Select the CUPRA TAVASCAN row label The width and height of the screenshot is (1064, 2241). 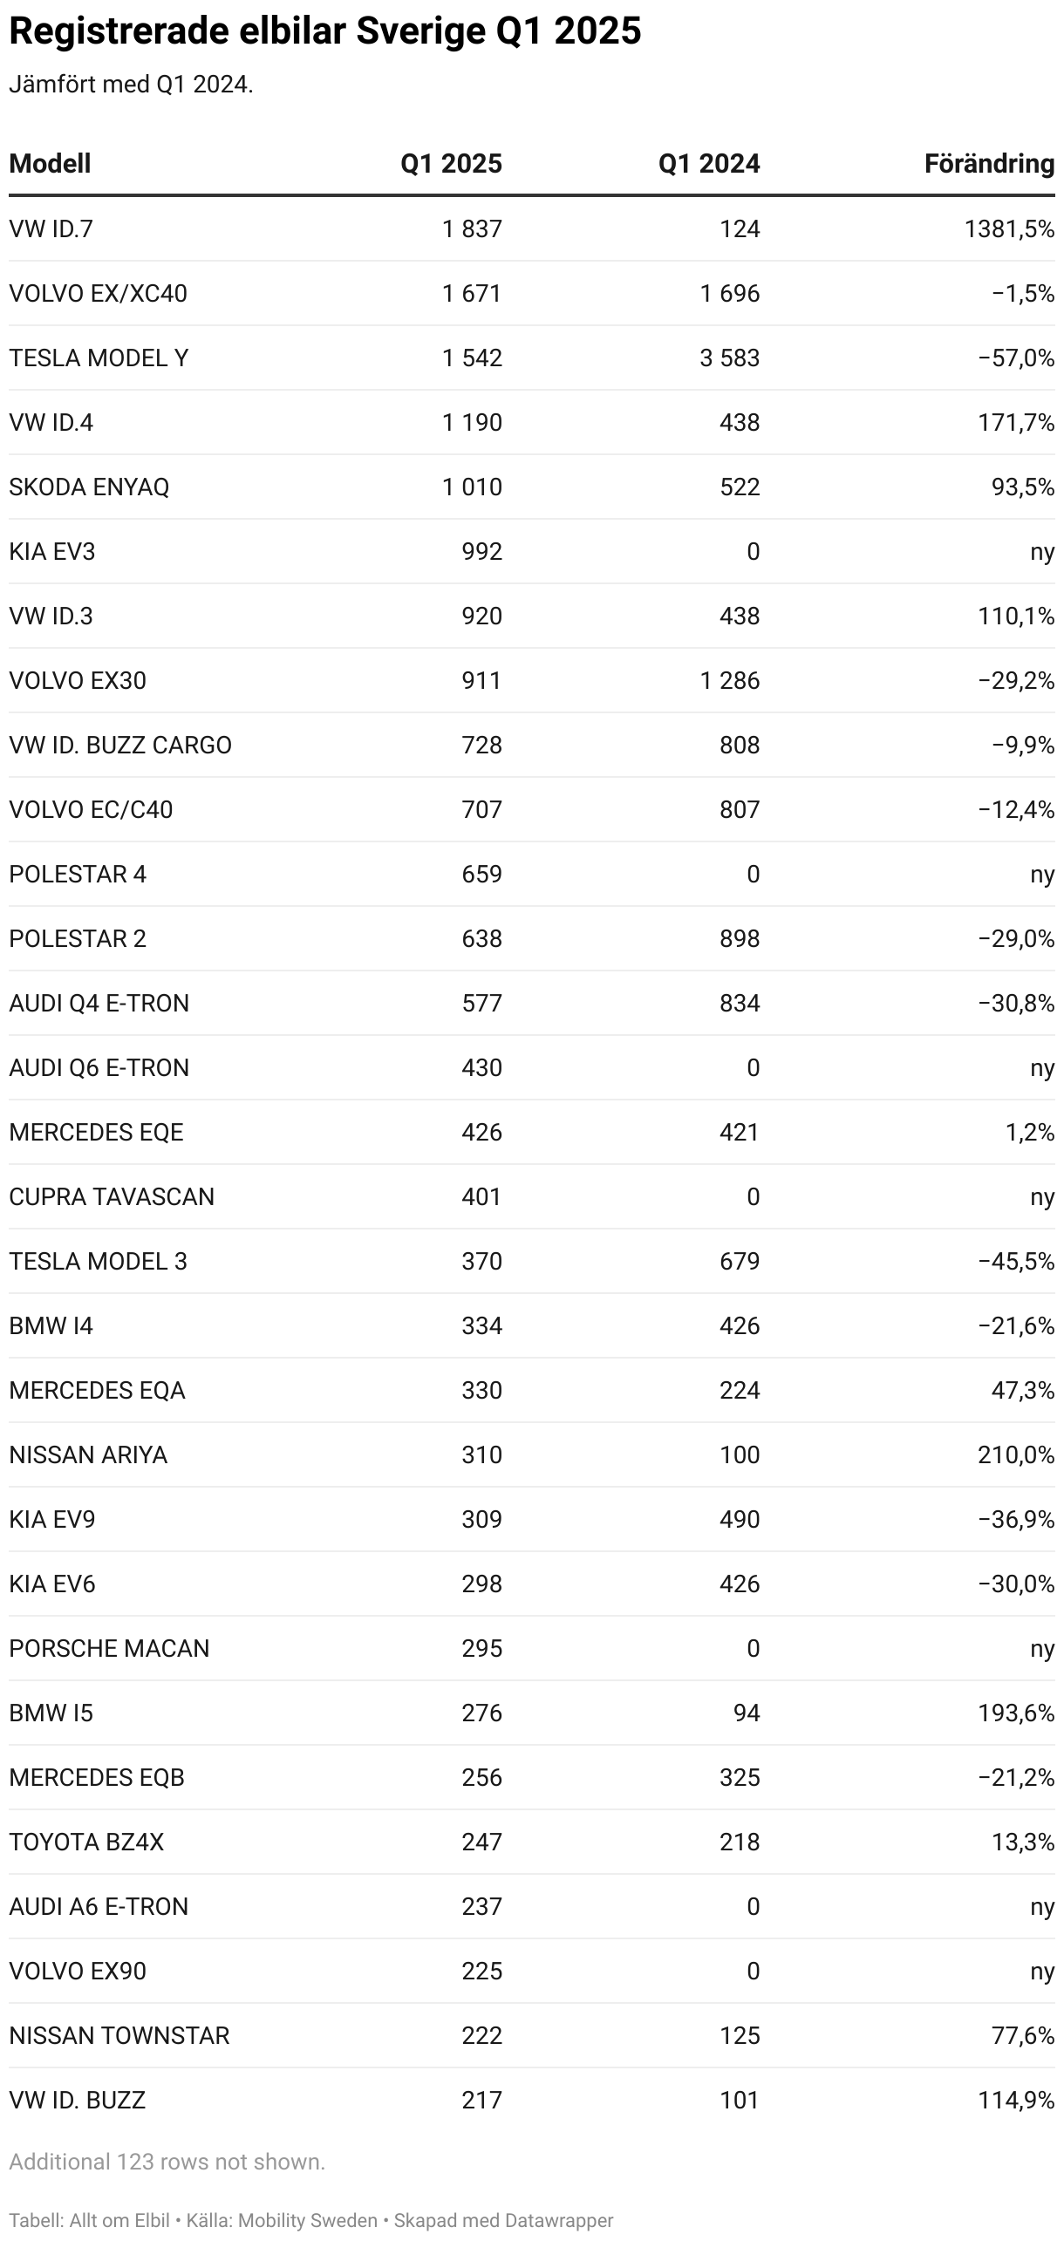[112, 1197]
